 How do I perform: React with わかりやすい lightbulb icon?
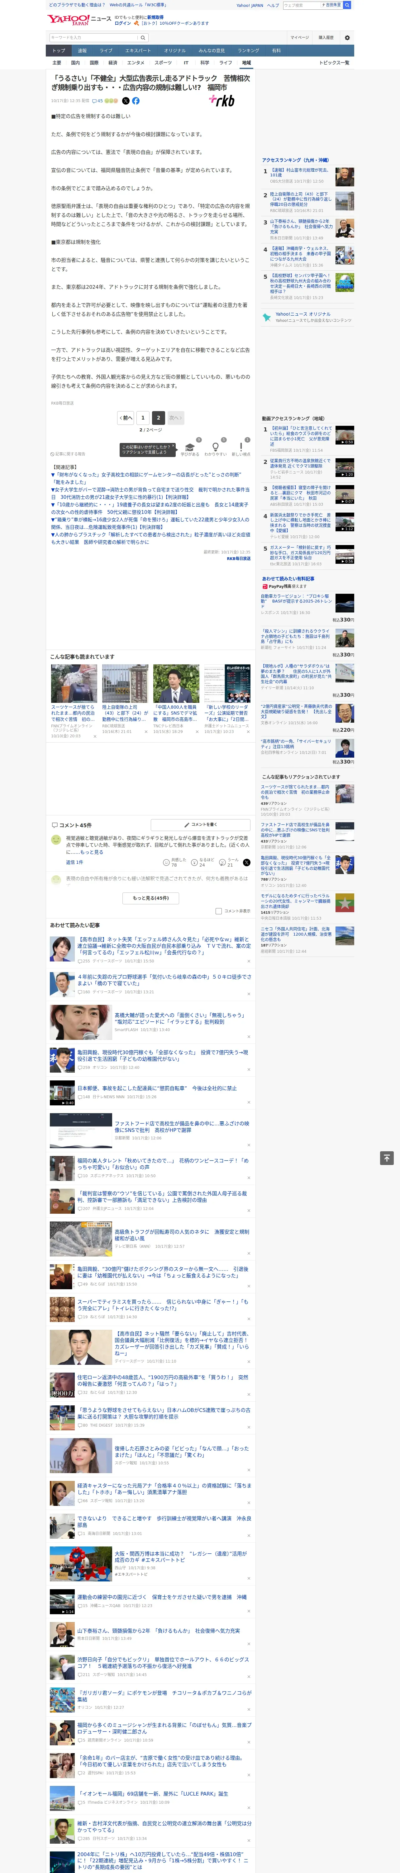[x=215, y=447]
